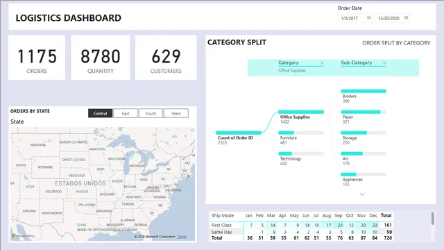Select the Technology node in decomposition tree
The width and height of the screenshot is (444, 250).
click(x=301, y=153)
